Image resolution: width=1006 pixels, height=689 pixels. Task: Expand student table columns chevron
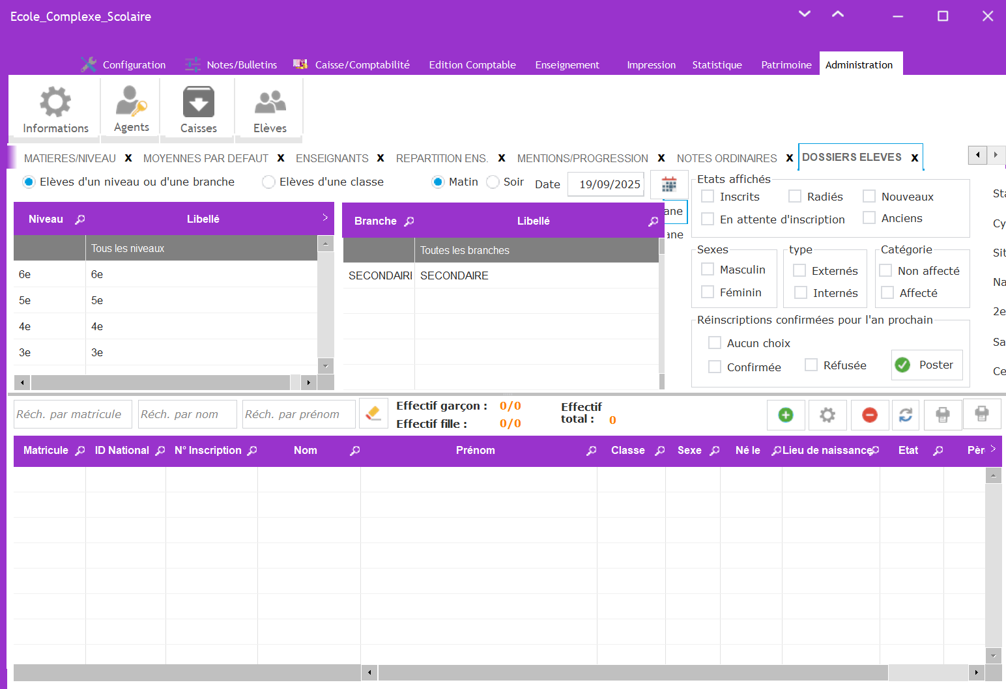[993, 449]
